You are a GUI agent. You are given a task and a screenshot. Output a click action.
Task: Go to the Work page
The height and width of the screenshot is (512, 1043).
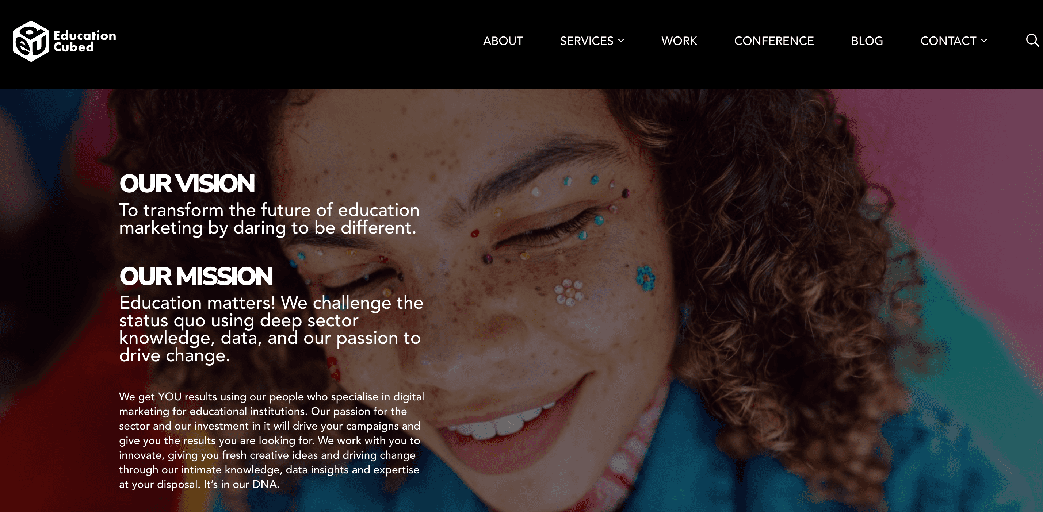(x=679, y=41)
